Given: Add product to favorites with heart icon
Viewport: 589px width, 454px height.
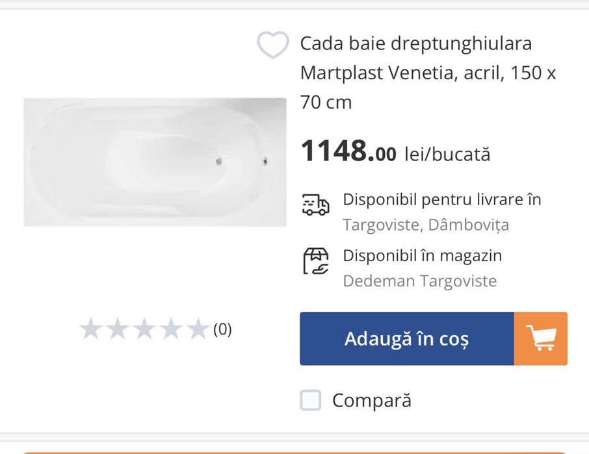Looking at the screenshot, I should 272,45.
